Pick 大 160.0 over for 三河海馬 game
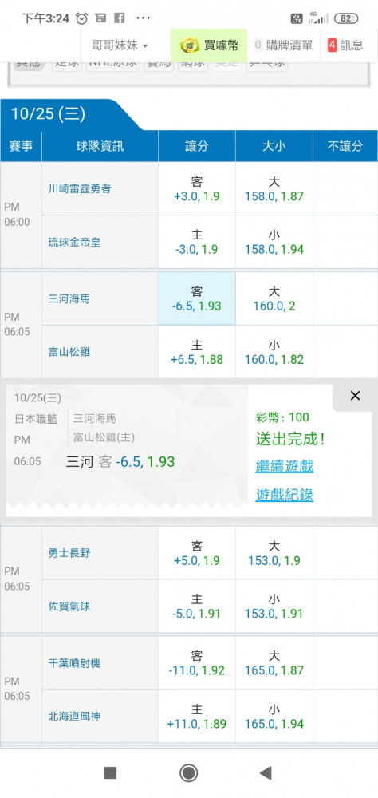This screenshot has height=798, width=378. coord(274,298)
